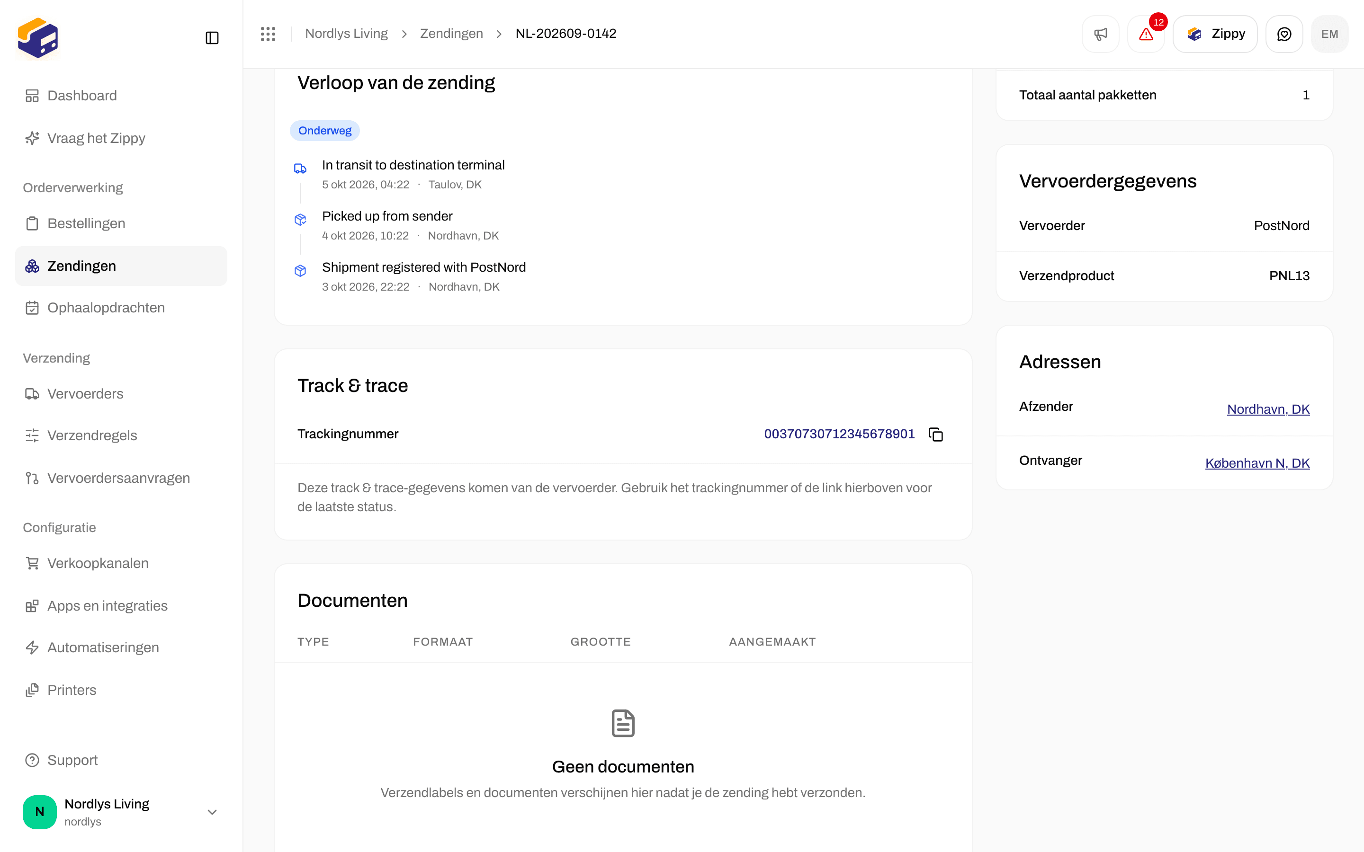This screenshot has width=1364, height=852.
Task: Open Vervoerders page
Action: click(121, 394)
